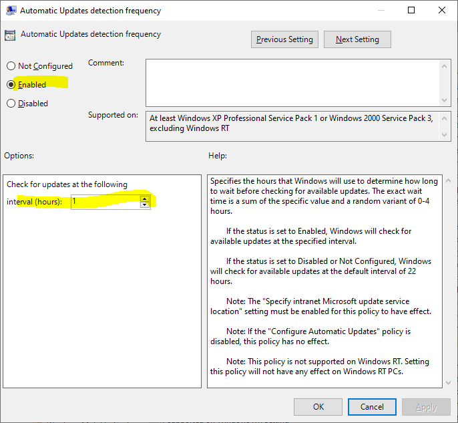This screenshot has width=458, height=423.
Task: Click Supported on scroll up arrow
Action: tap(444, 118)
